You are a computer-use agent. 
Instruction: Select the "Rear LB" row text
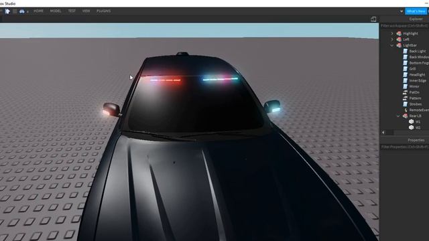416,116
